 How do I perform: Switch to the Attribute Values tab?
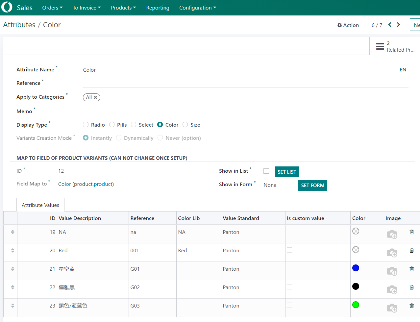40,205
